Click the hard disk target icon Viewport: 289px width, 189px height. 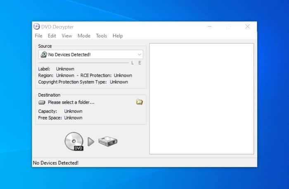[108, 141]
